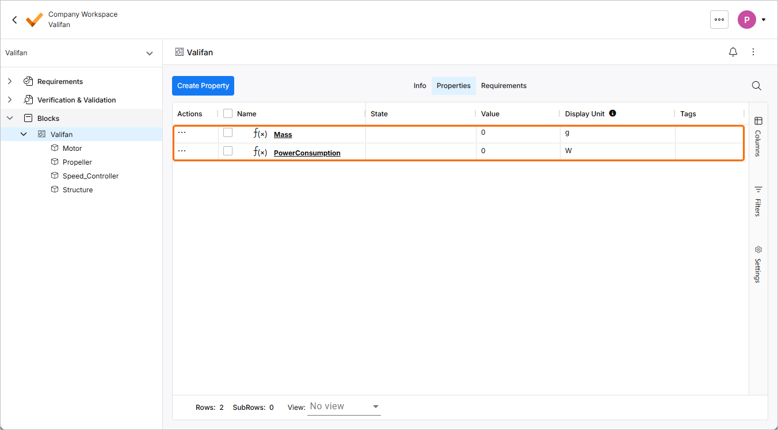The width and height of the screenshot is (778, 430).
Task: Expand the Requirements tree node
Action: click(x=10, y=82)
